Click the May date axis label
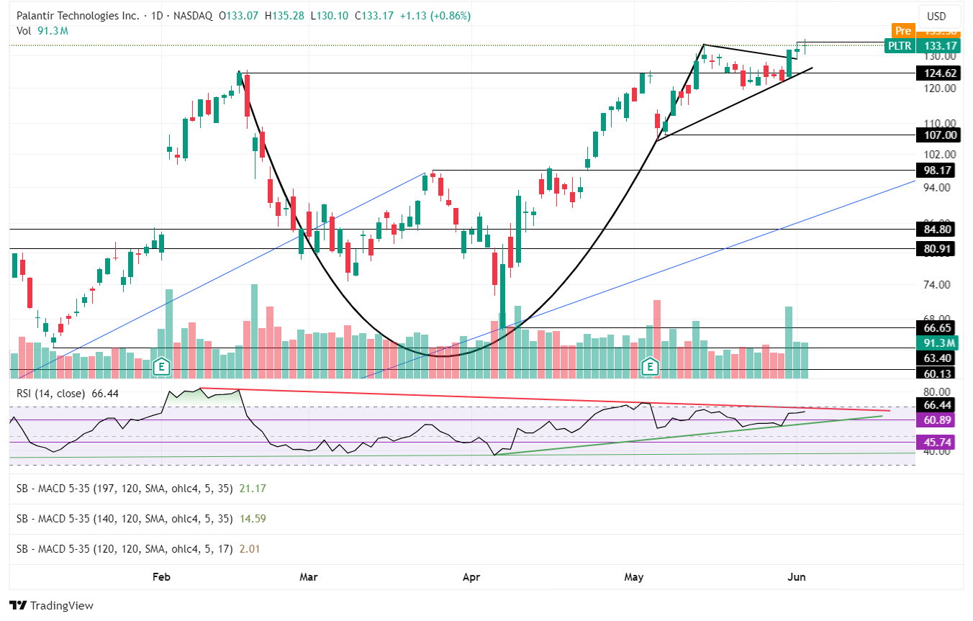The width and height of the screenshot is (973, 621). (x=634, y=577)
